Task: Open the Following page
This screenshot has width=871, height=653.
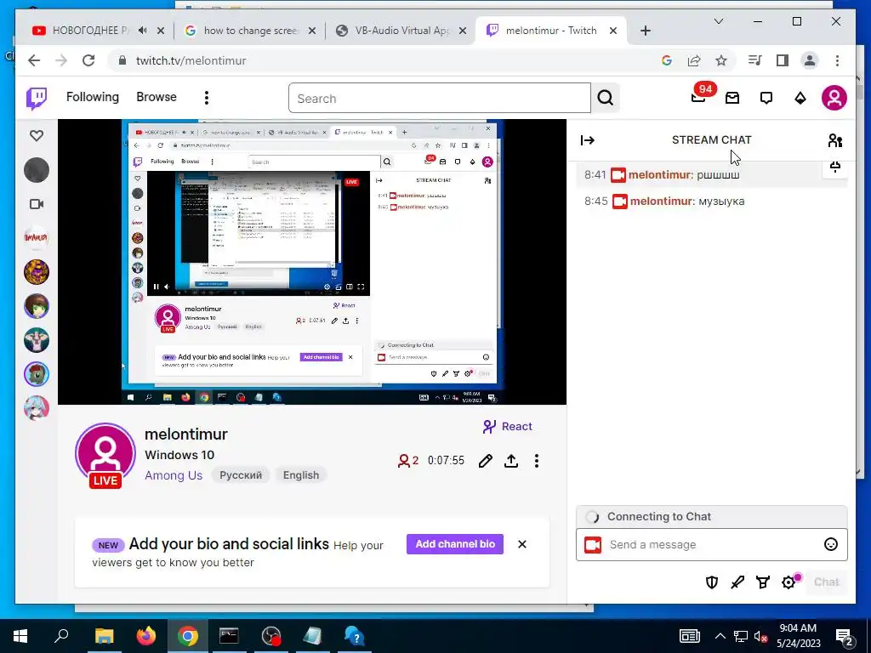Action: click(92, 97)
